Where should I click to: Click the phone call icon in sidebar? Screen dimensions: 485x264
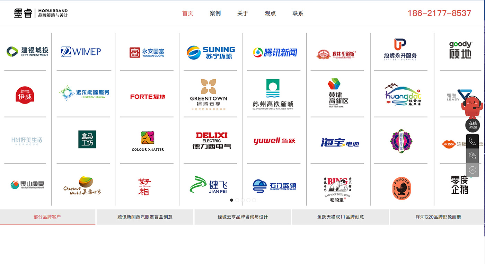pyautogui.click(x=473, y=141)
